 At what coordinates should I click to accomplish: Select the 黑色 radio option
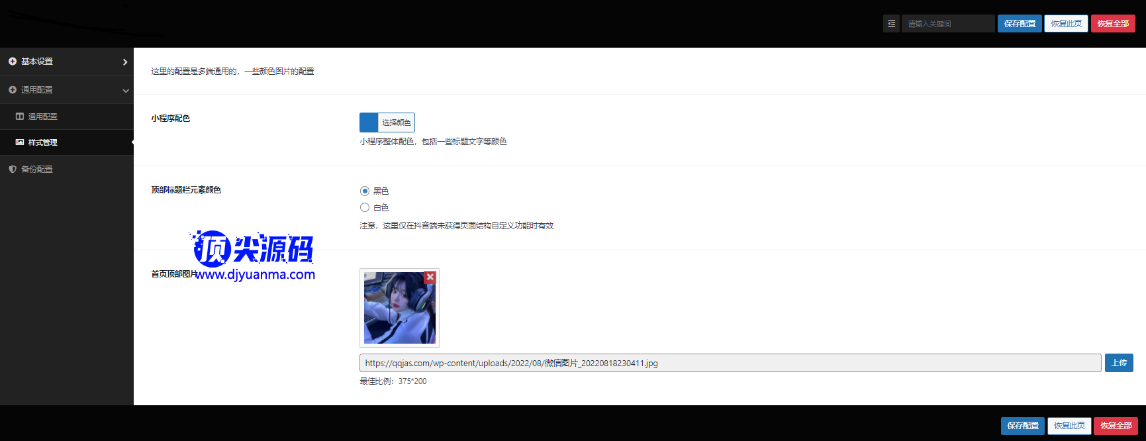365,191
